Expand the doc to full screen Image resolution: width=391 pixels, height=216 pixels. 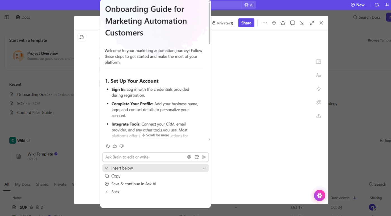(x=312, y=23)
